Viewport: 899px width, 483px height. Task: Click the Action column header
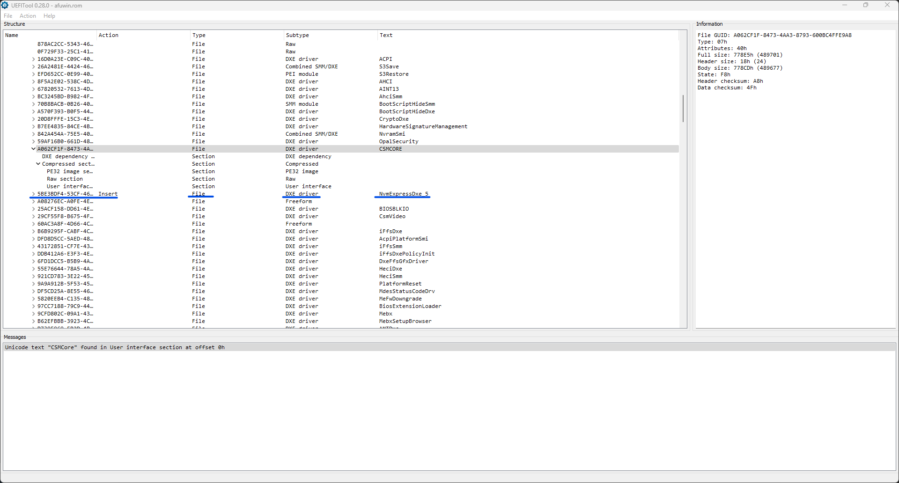click(143, 35)
